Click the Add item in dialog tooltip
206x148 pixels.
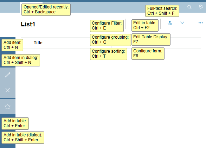(x=21, y=60)
